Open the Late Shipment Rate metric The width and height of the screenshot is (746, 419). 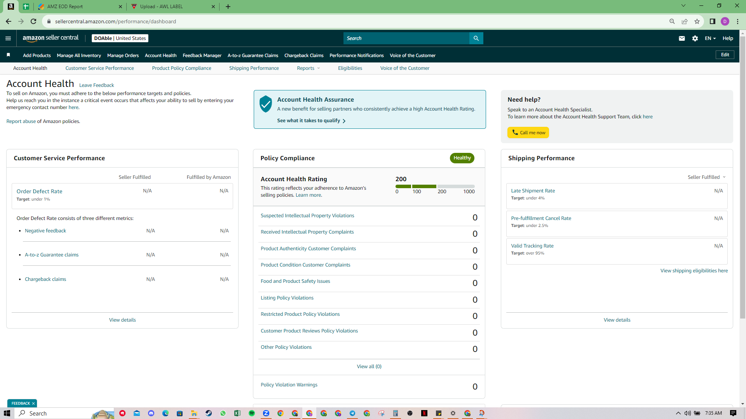click(x=533, y=191)
